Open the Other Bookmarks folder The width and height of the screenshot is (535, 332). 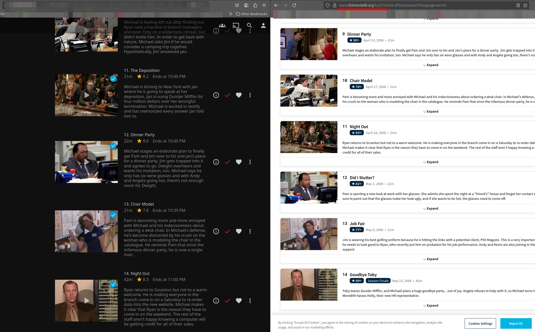(251, 14)
